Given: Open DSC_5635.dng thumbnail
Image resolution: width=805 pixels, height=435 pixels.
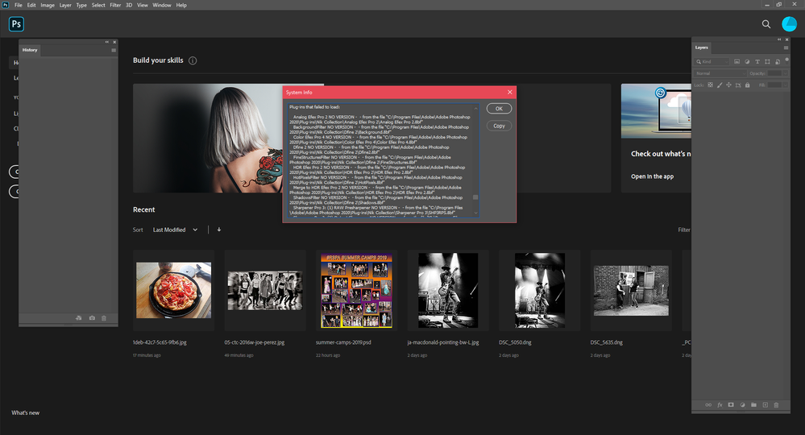Looking at the screenshot, I should click(631, 290).
